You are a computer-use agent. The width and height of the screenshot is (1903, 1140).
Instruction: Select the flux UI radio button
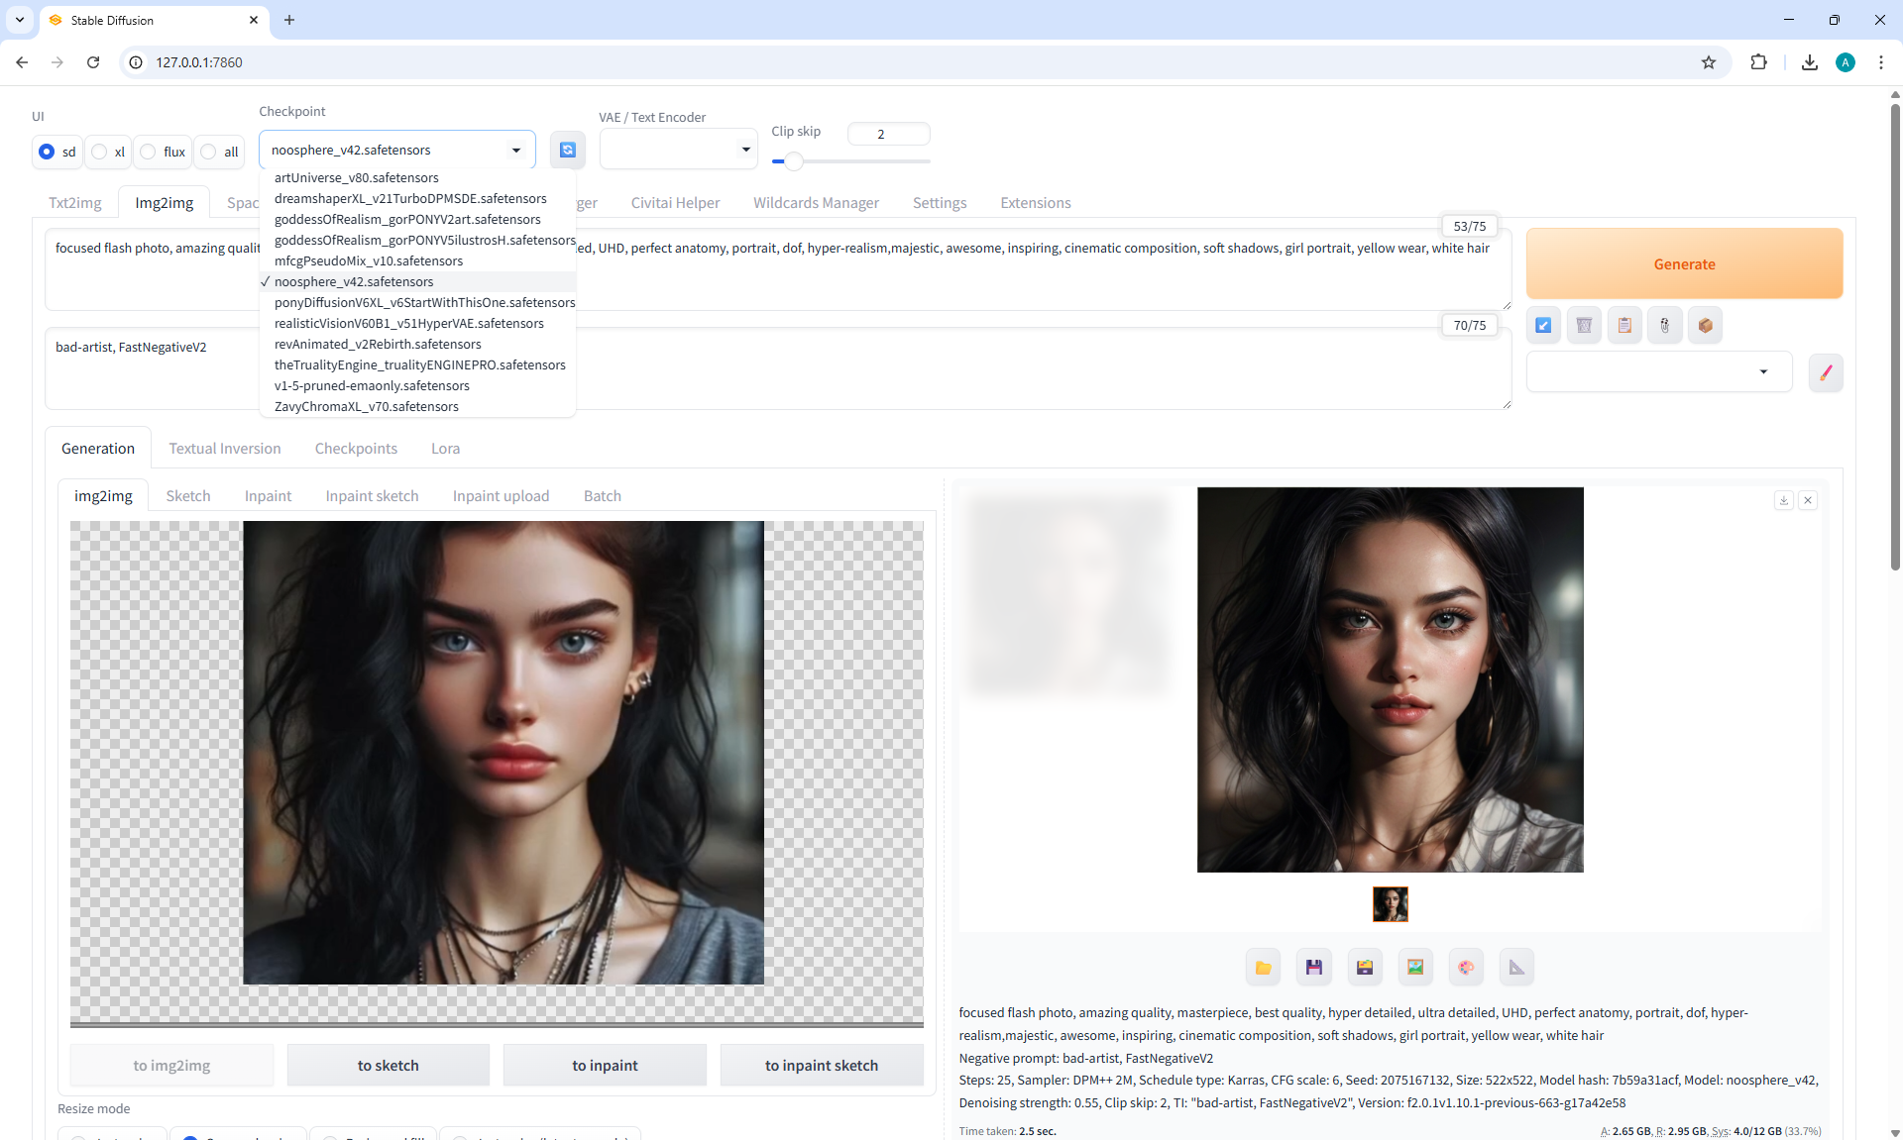coord(149,152)
